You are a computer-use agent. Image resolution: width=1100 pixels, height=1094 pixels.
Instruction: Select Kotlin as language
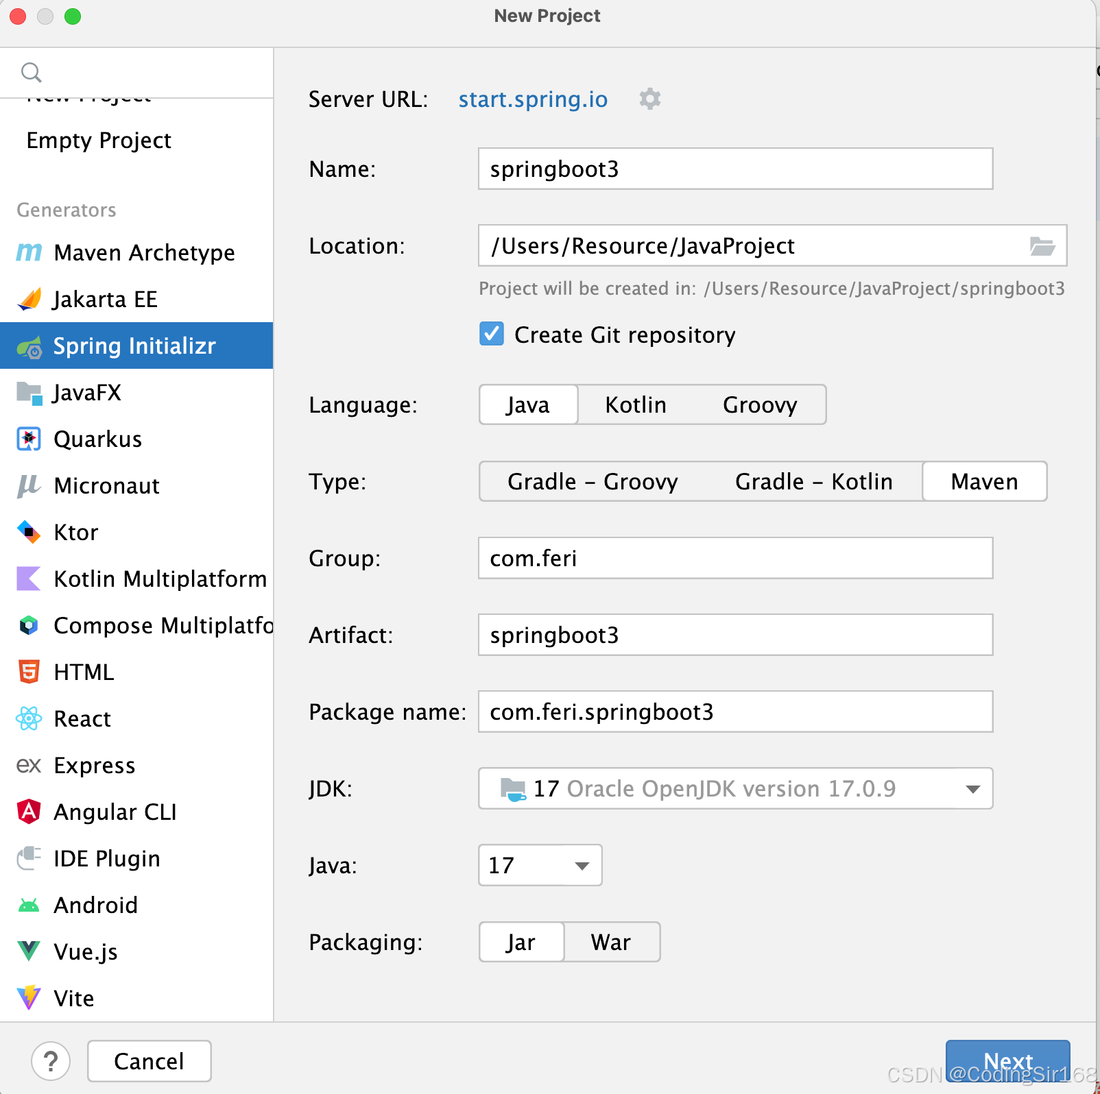(636, 405)
